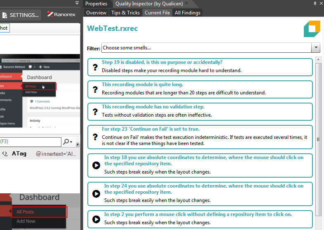
Task: Click the SETTINGS... button
Action: pos(21,15)
